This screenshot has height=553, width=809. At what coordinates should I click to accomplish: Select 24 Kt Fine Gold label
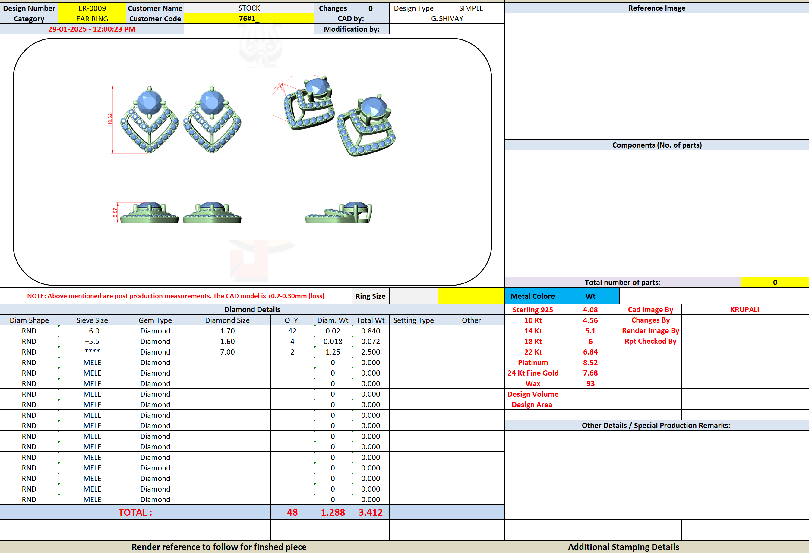tap(532, 373)
